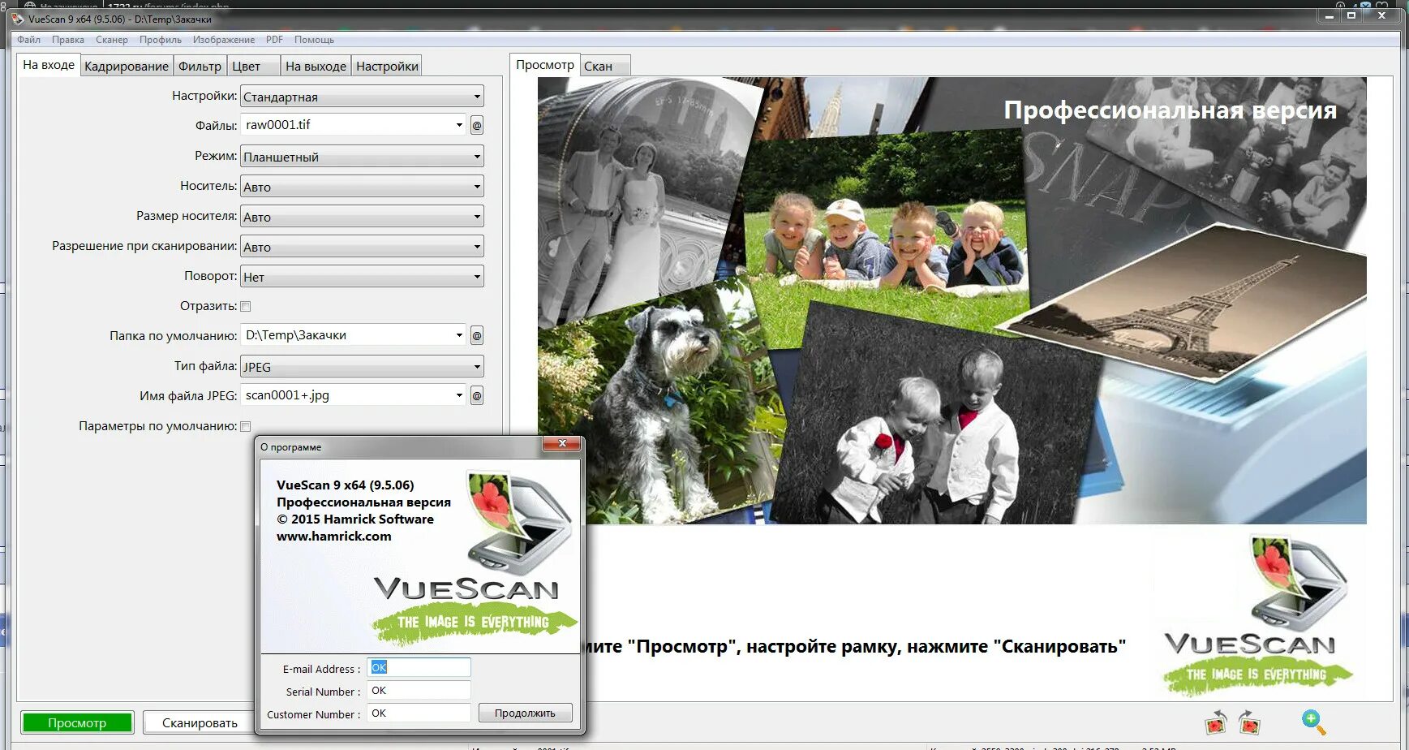Click the green Просмотр button
This screenshot has width=1409, height=750.
77,722
